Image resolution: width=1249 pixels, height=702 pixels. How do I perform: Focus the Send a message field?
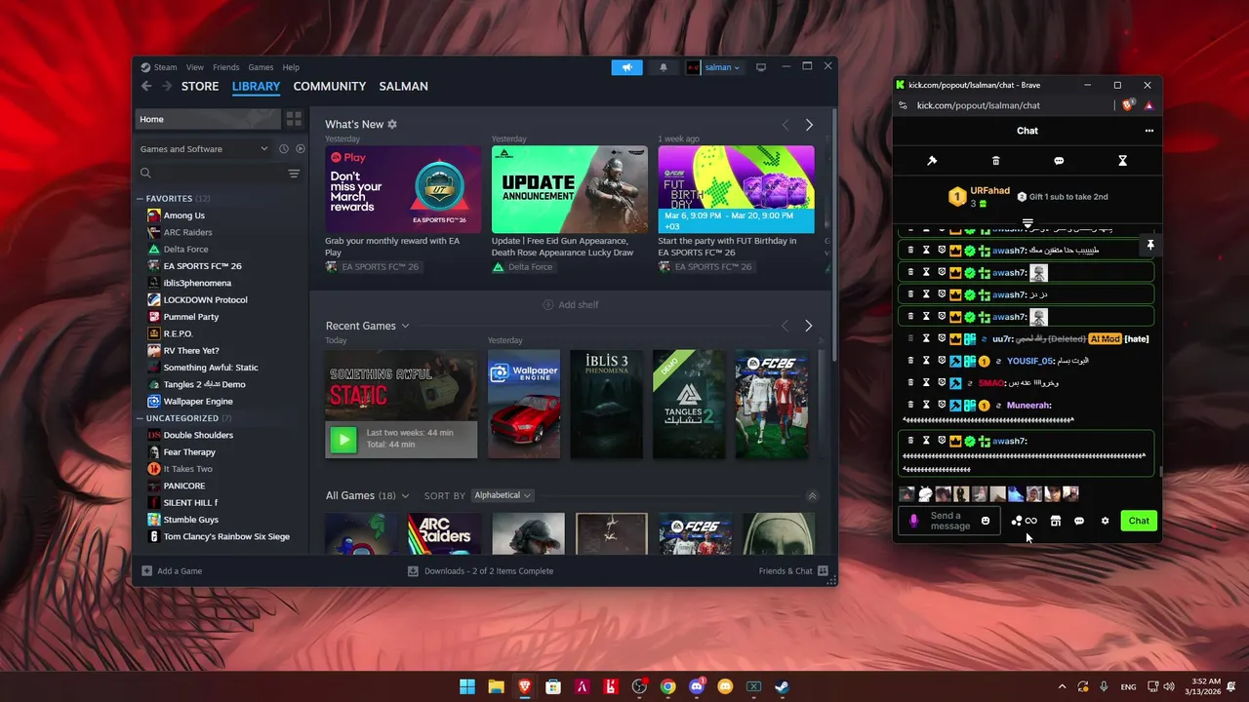[949, 521]
